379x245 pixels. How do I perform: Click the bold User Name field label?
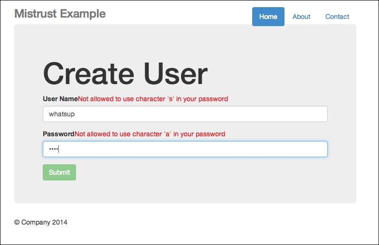(x=60, y=99)
